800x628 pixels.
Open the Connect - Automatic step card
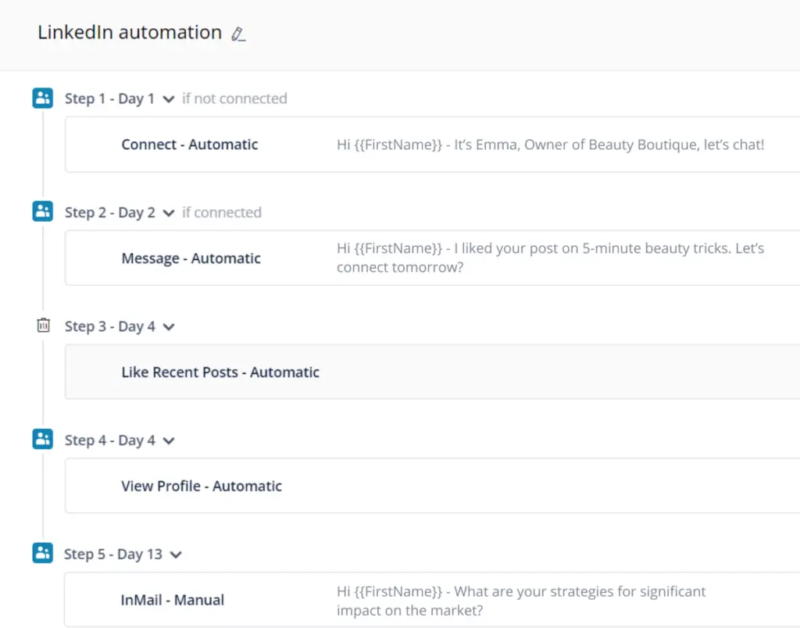(189, 145)
